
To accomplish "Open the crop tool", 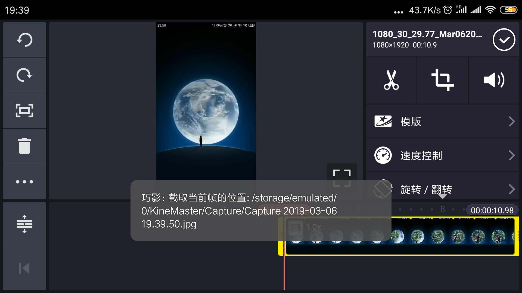I will click(443, 80).
